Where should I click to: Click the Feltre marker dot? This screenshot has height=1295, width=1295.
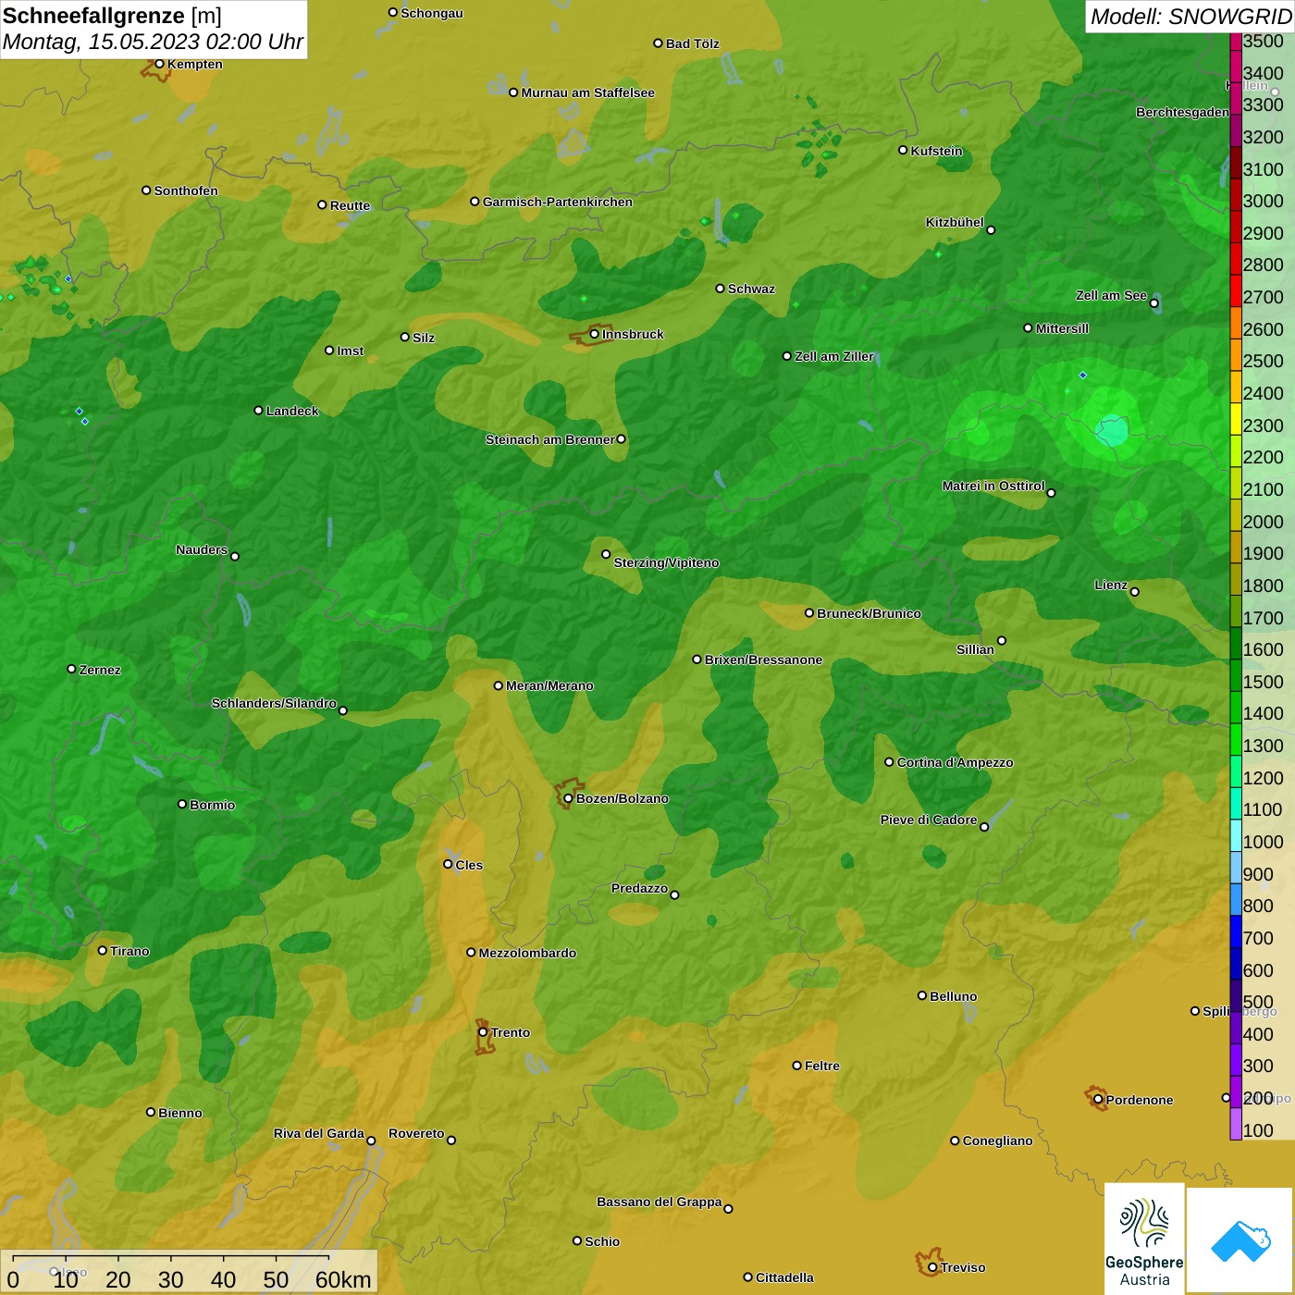click(796, 1066)
